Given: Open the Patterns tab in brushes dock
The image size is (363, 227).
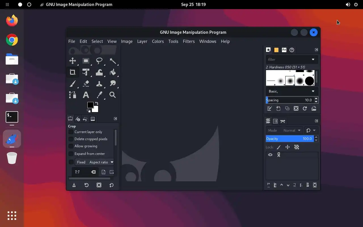Looking at the screenshot, I should (x=276, y=50).
